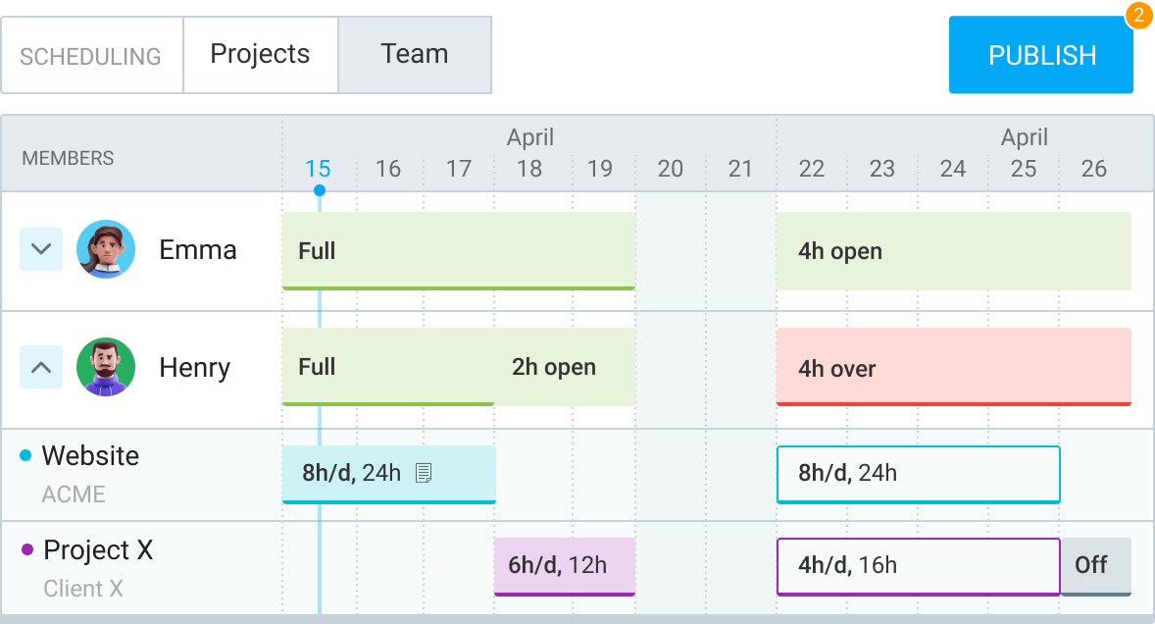Click the note icon on Website assignment
Viewport: 1155px width, 624px height.
[424, 473]
